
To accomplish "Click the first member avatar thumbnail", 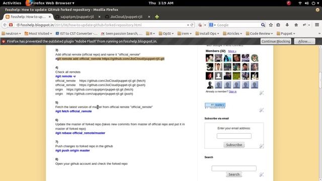I will click(209, 58).
